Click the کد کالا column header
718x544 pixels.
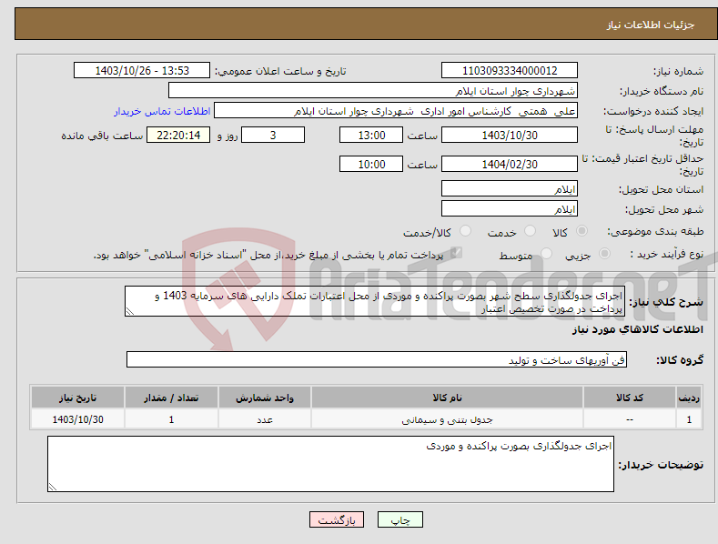tap(630, 398)
